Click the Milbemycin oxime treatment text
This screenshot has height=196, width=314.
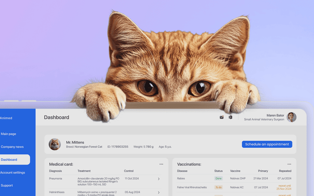tap(97, 194)
